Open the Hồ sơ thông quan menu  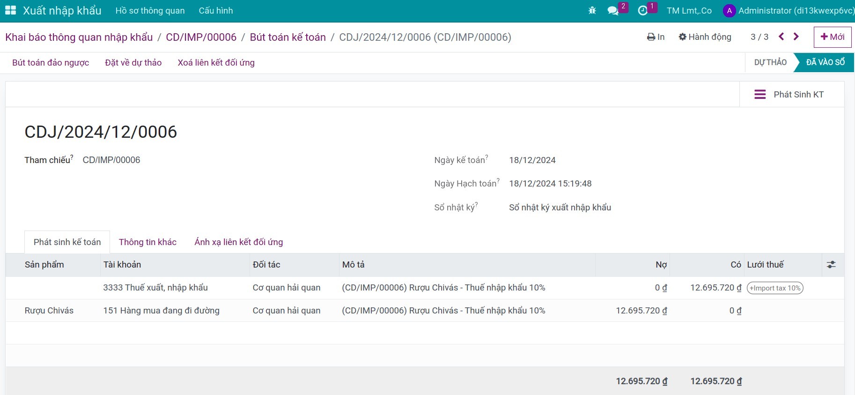(150, 11)
